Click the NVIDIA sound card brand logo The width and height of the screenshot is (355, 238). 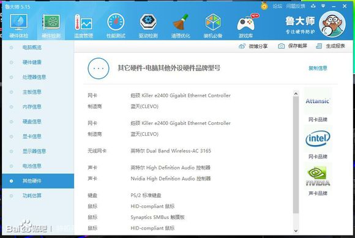318,176
